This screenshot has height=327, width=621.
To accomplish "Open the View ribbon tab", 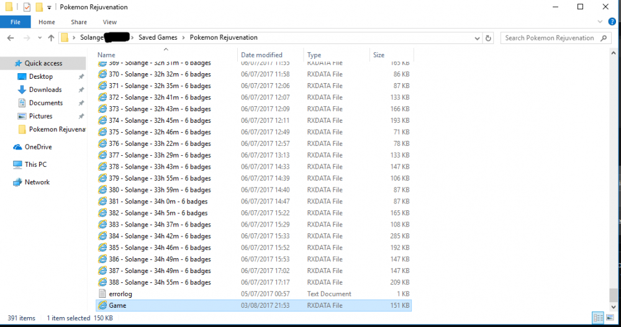I will [x=110, y=22].
